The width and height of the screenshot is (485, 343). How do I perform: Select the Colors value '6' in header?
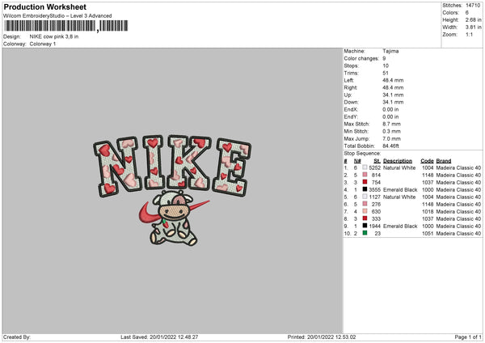[x=467, y=13]
